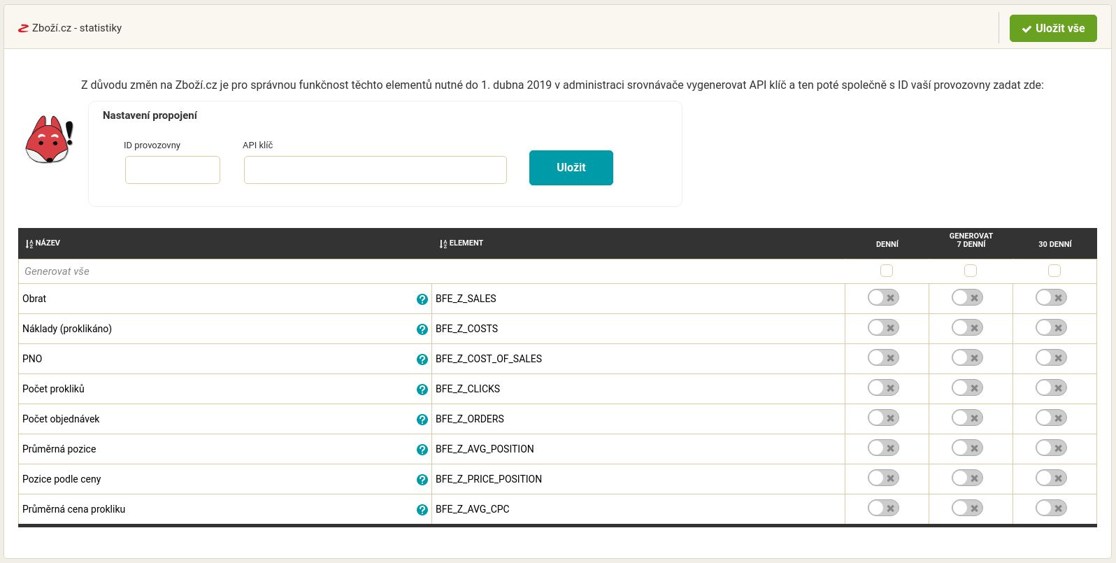Click the green Uložit vše button
This screenshot has width=1116, height=563.
(x=1053, y=29)
